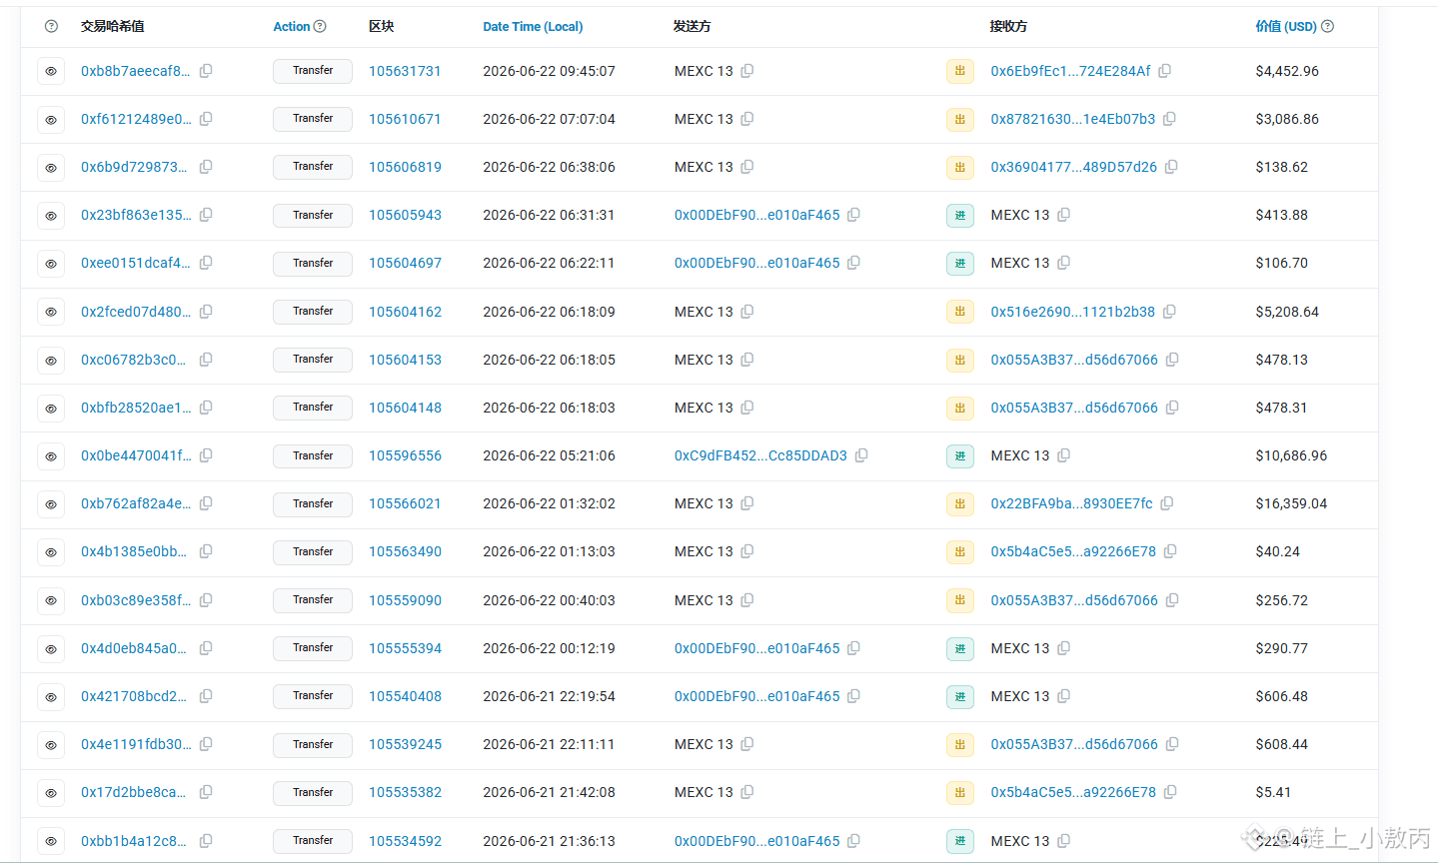Image resolution: width=1438 pixels, height=863 pixels.
Task: Copy hash icon for 0x2fced07d480
Action: [x=206, y=312]
